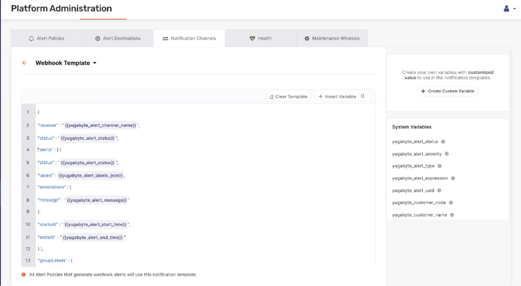This screenshot has width=521, height=286.
Task: Click the {{yugabyte_alert_status}} chip on line 3
Action: pos(88,138)
